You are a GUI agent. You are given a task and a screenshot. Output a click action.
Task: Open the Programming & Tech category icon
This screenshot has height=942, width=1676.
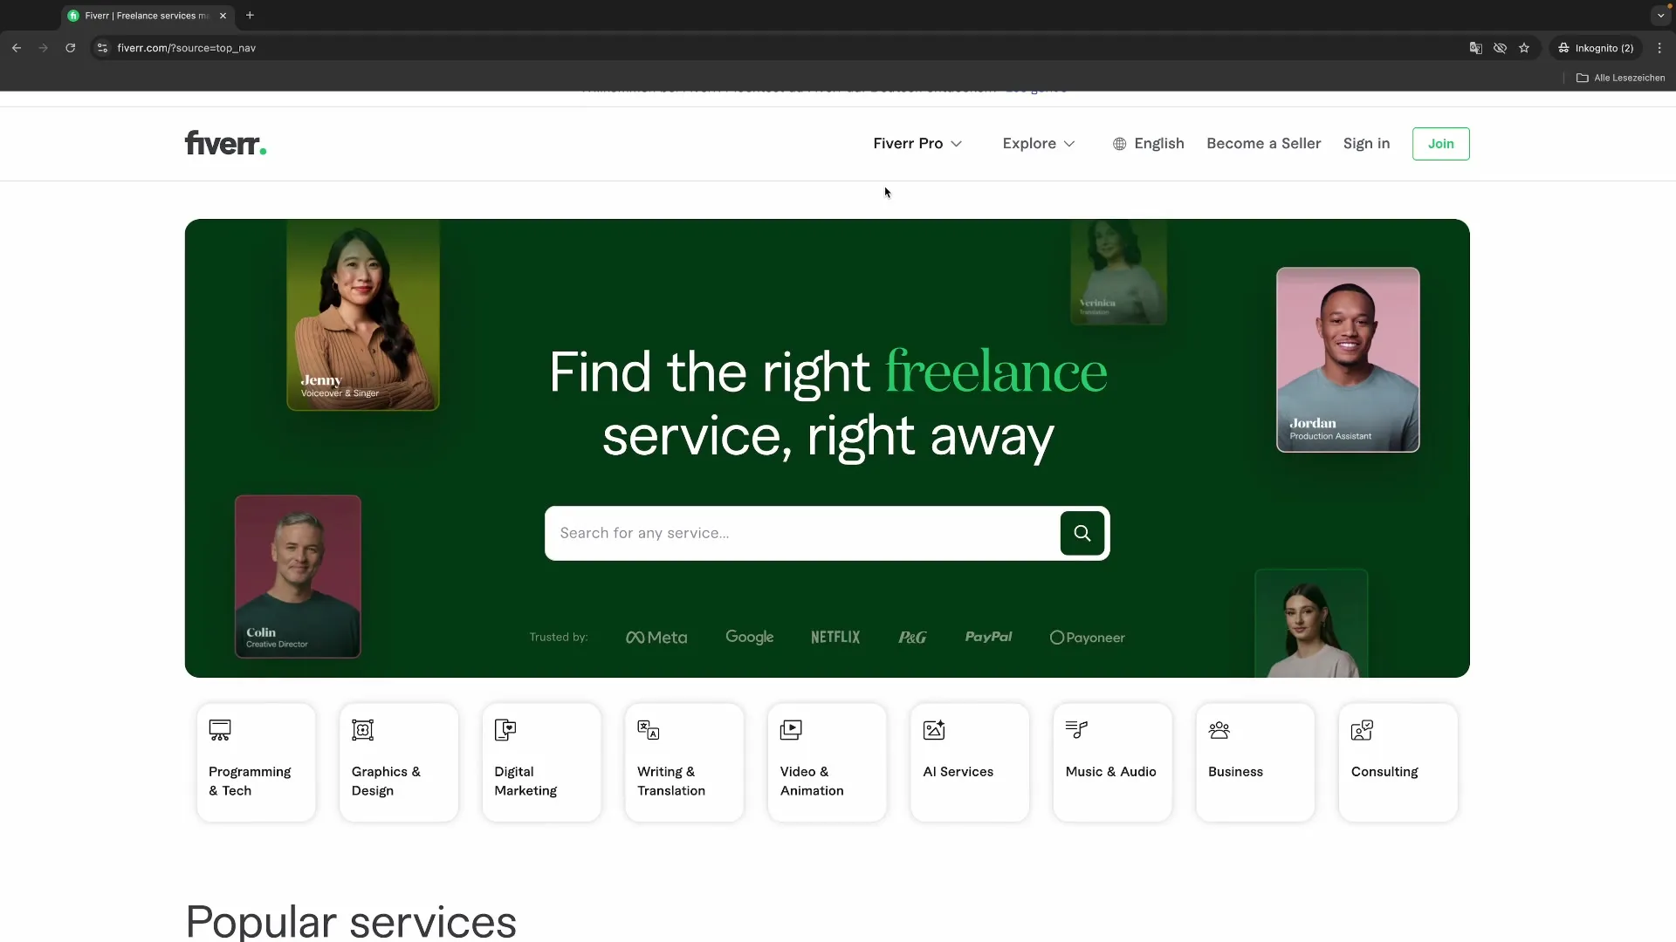220,730
